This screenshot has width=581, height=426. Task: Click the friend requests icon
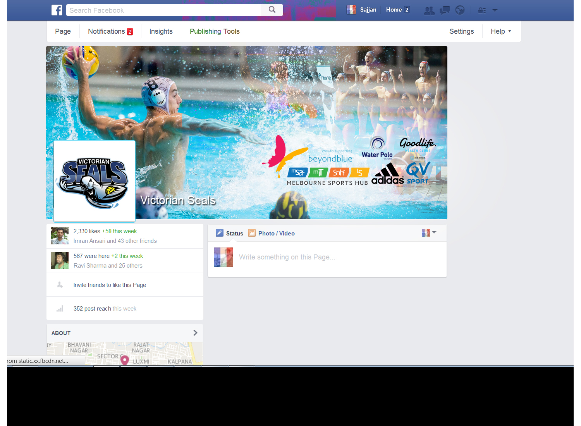coord(429,10)
